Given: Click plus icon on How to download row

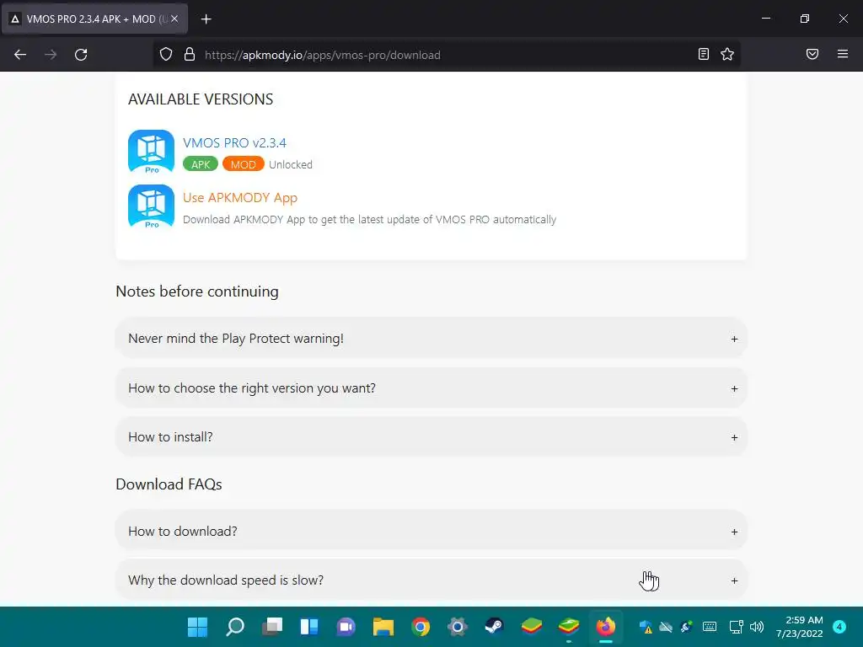Looking at the screenshot, I should click(x=734, y=532).
